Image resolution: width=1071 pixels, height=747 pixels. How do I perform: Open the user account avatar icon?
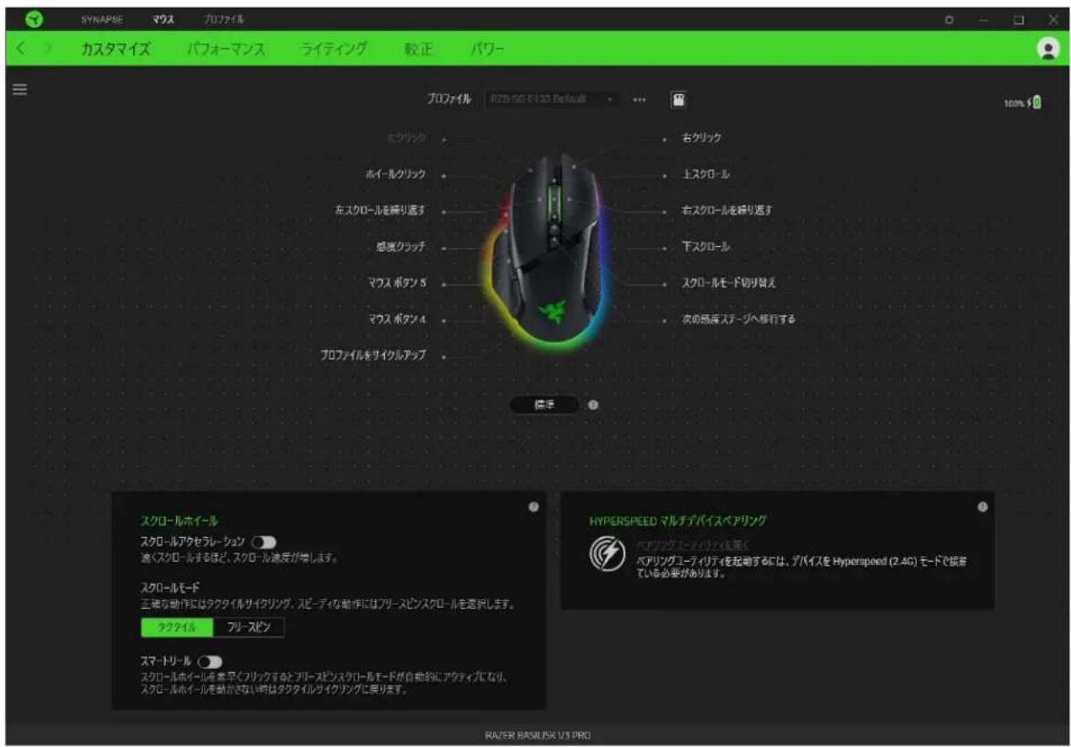pyautogui.click(x=1047, y=50)
